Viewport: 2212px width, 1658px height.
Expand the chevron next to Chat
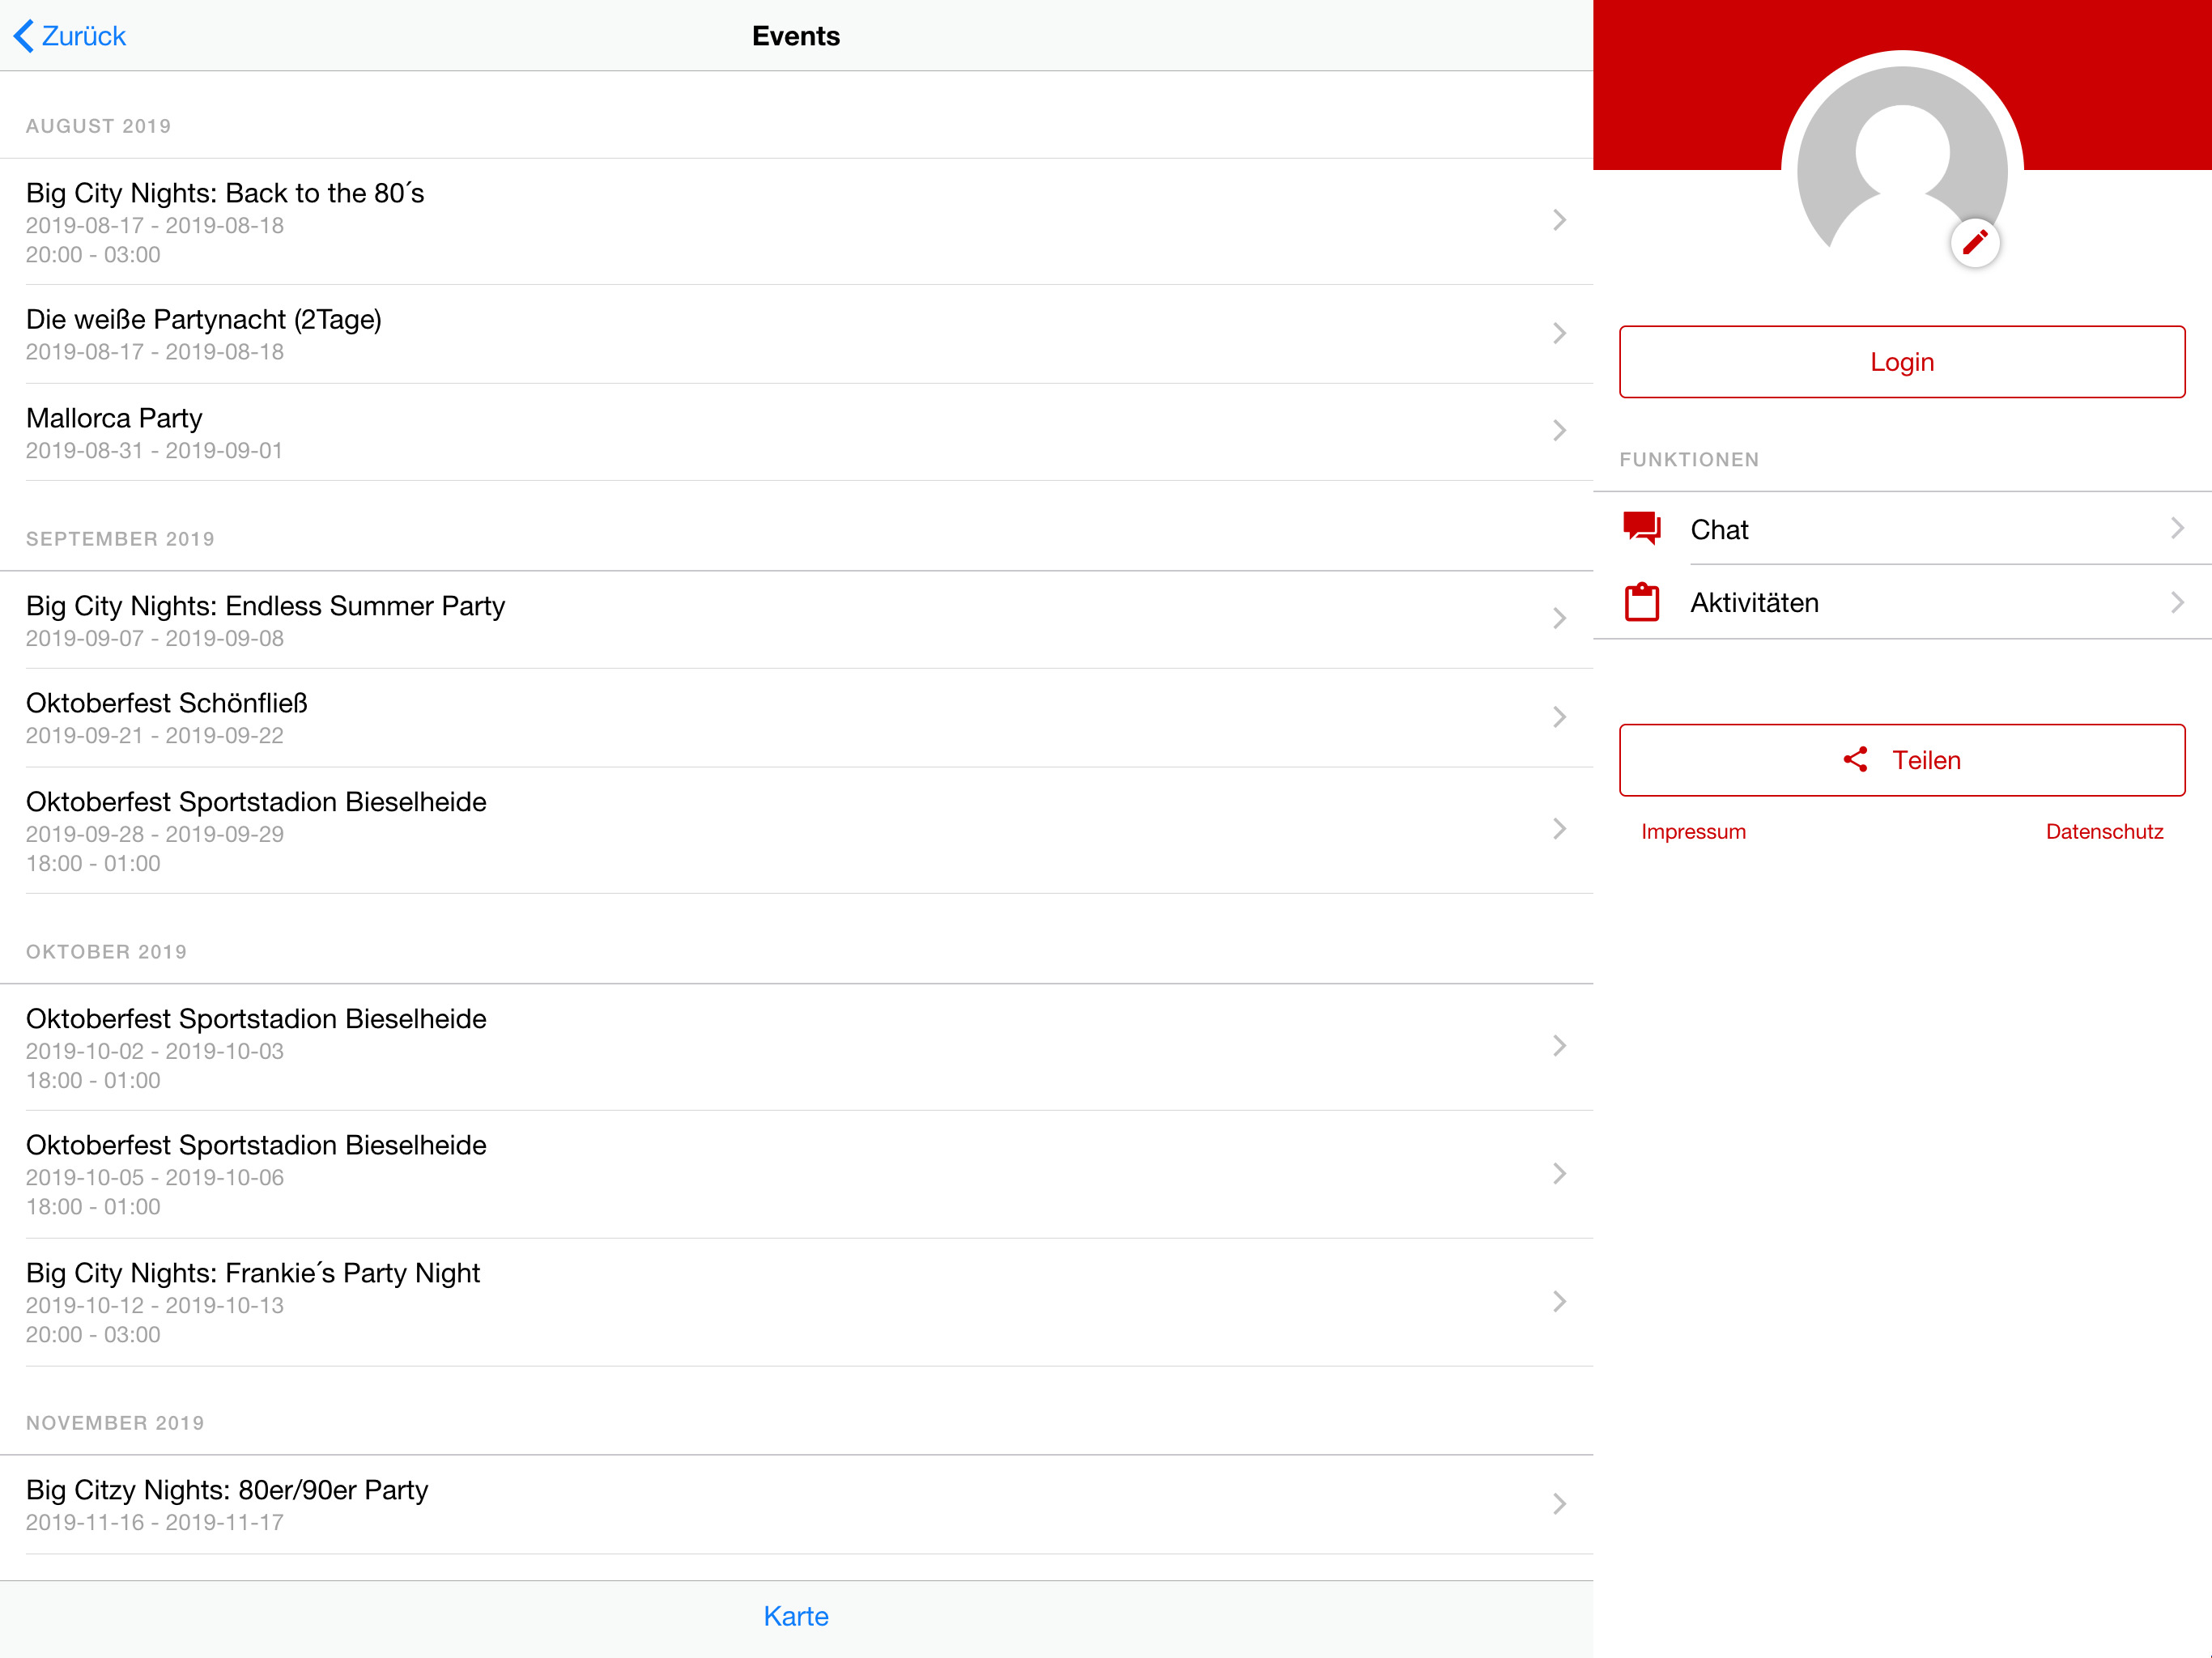[x=2177, y=528]
